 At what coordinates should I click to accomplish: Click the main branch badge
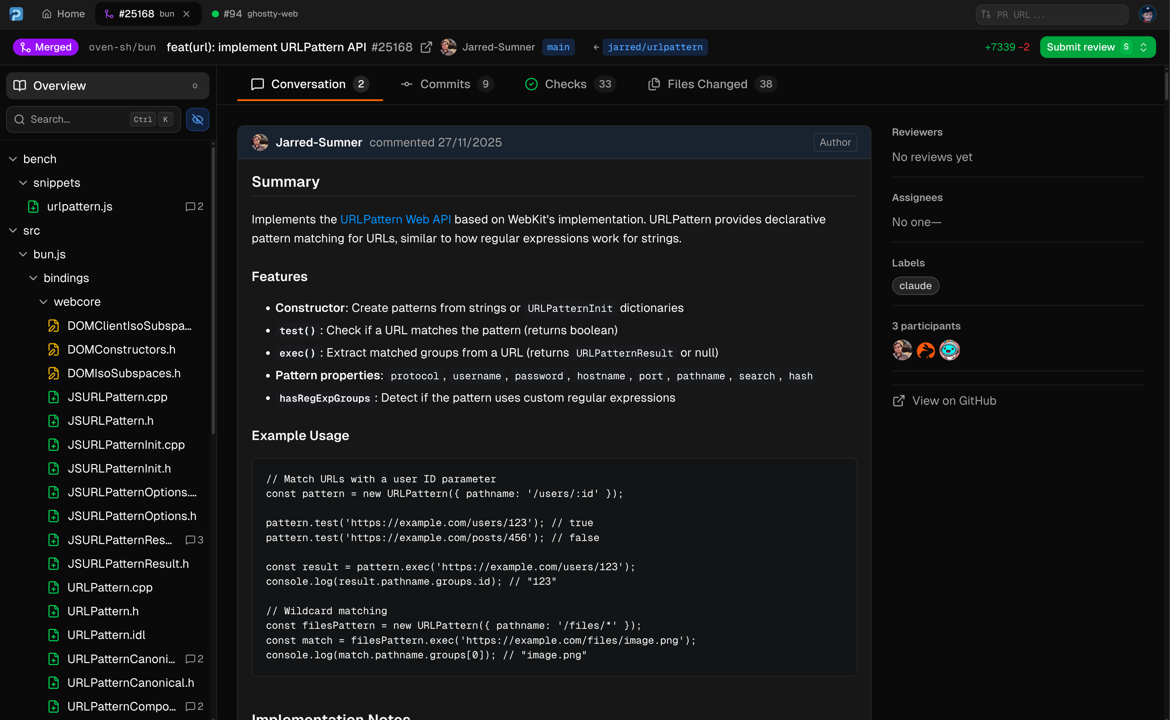point(558,47)
